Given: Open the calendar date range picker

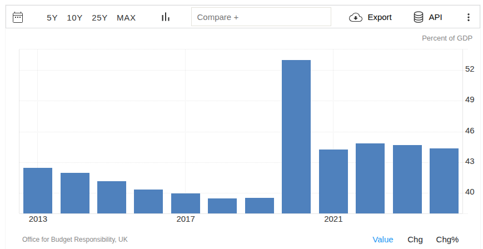Looking at the screenshot, I should coord(18,17).
